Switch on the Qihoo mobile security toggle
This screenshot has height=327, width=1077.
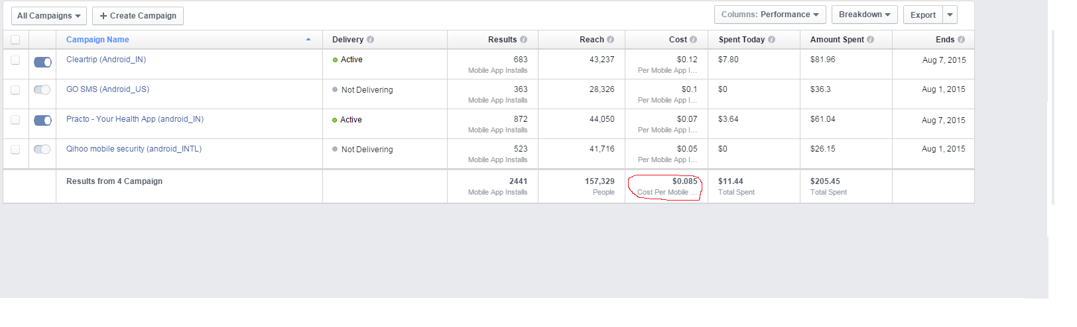pyautogui.click(x=42, y=149)
